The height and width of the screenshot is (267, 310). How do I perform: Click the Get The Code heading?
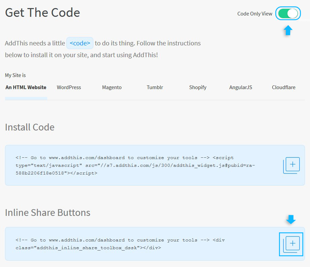[x=42, y=13]
